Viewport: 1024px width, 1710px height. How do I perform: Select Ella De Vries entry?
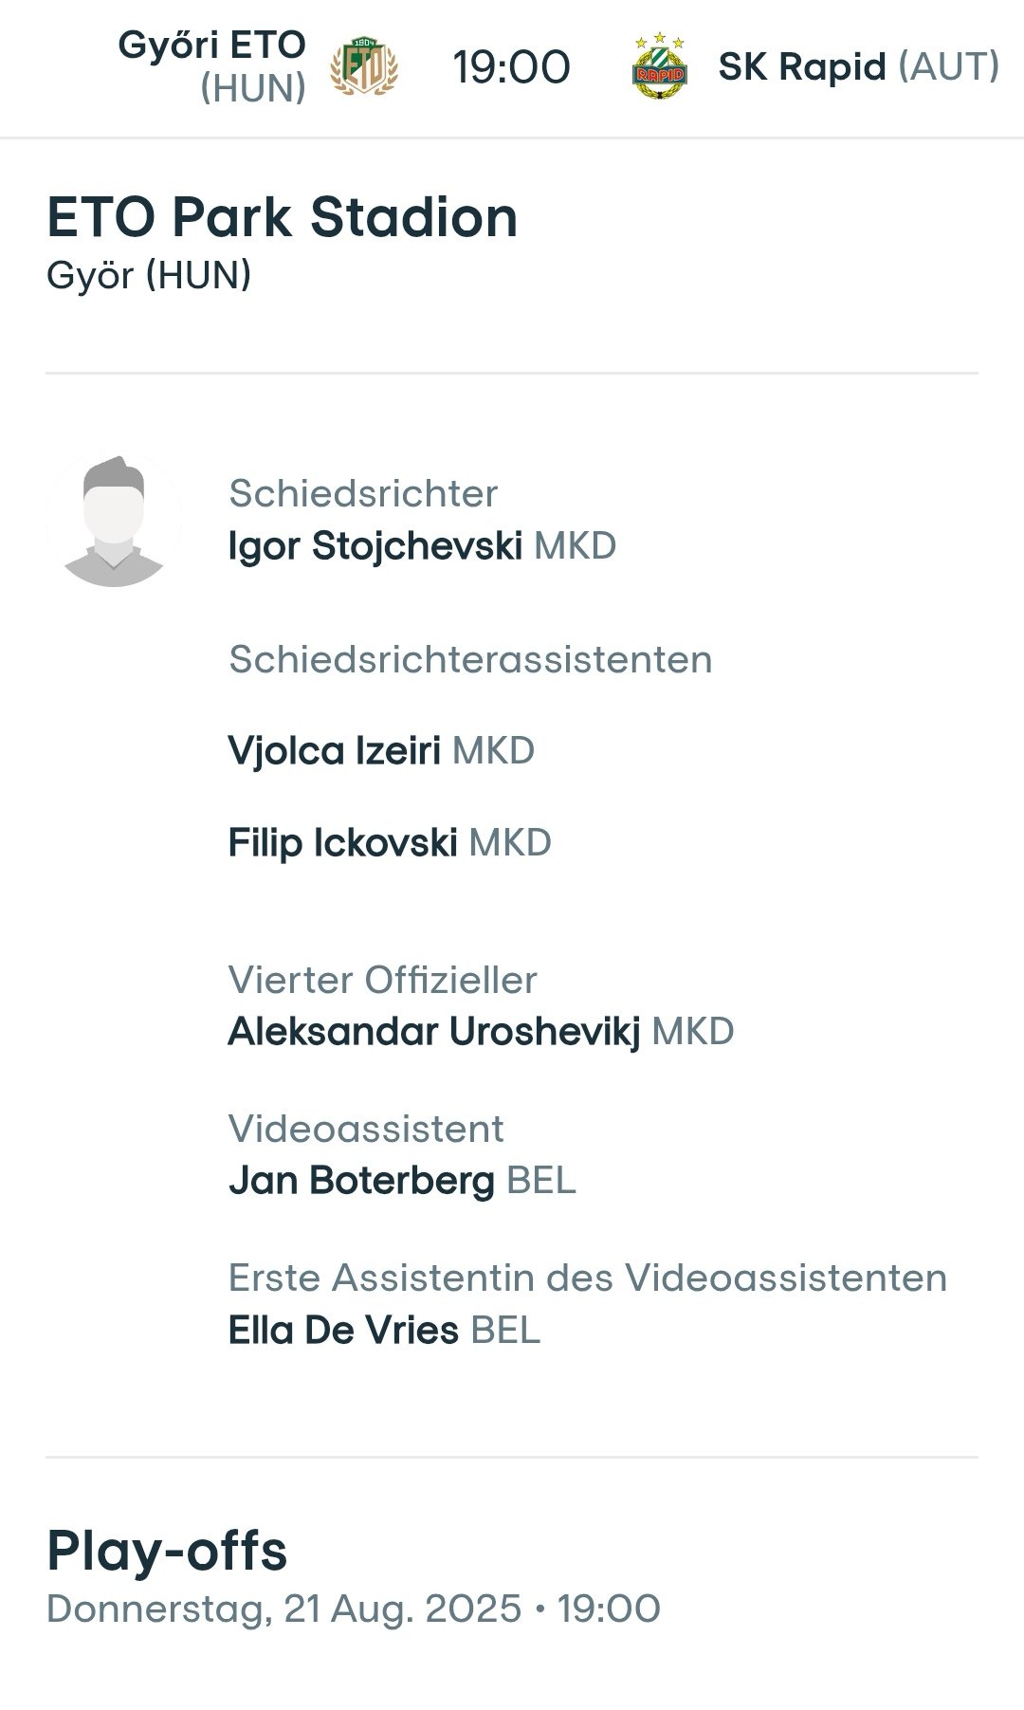384,1330
